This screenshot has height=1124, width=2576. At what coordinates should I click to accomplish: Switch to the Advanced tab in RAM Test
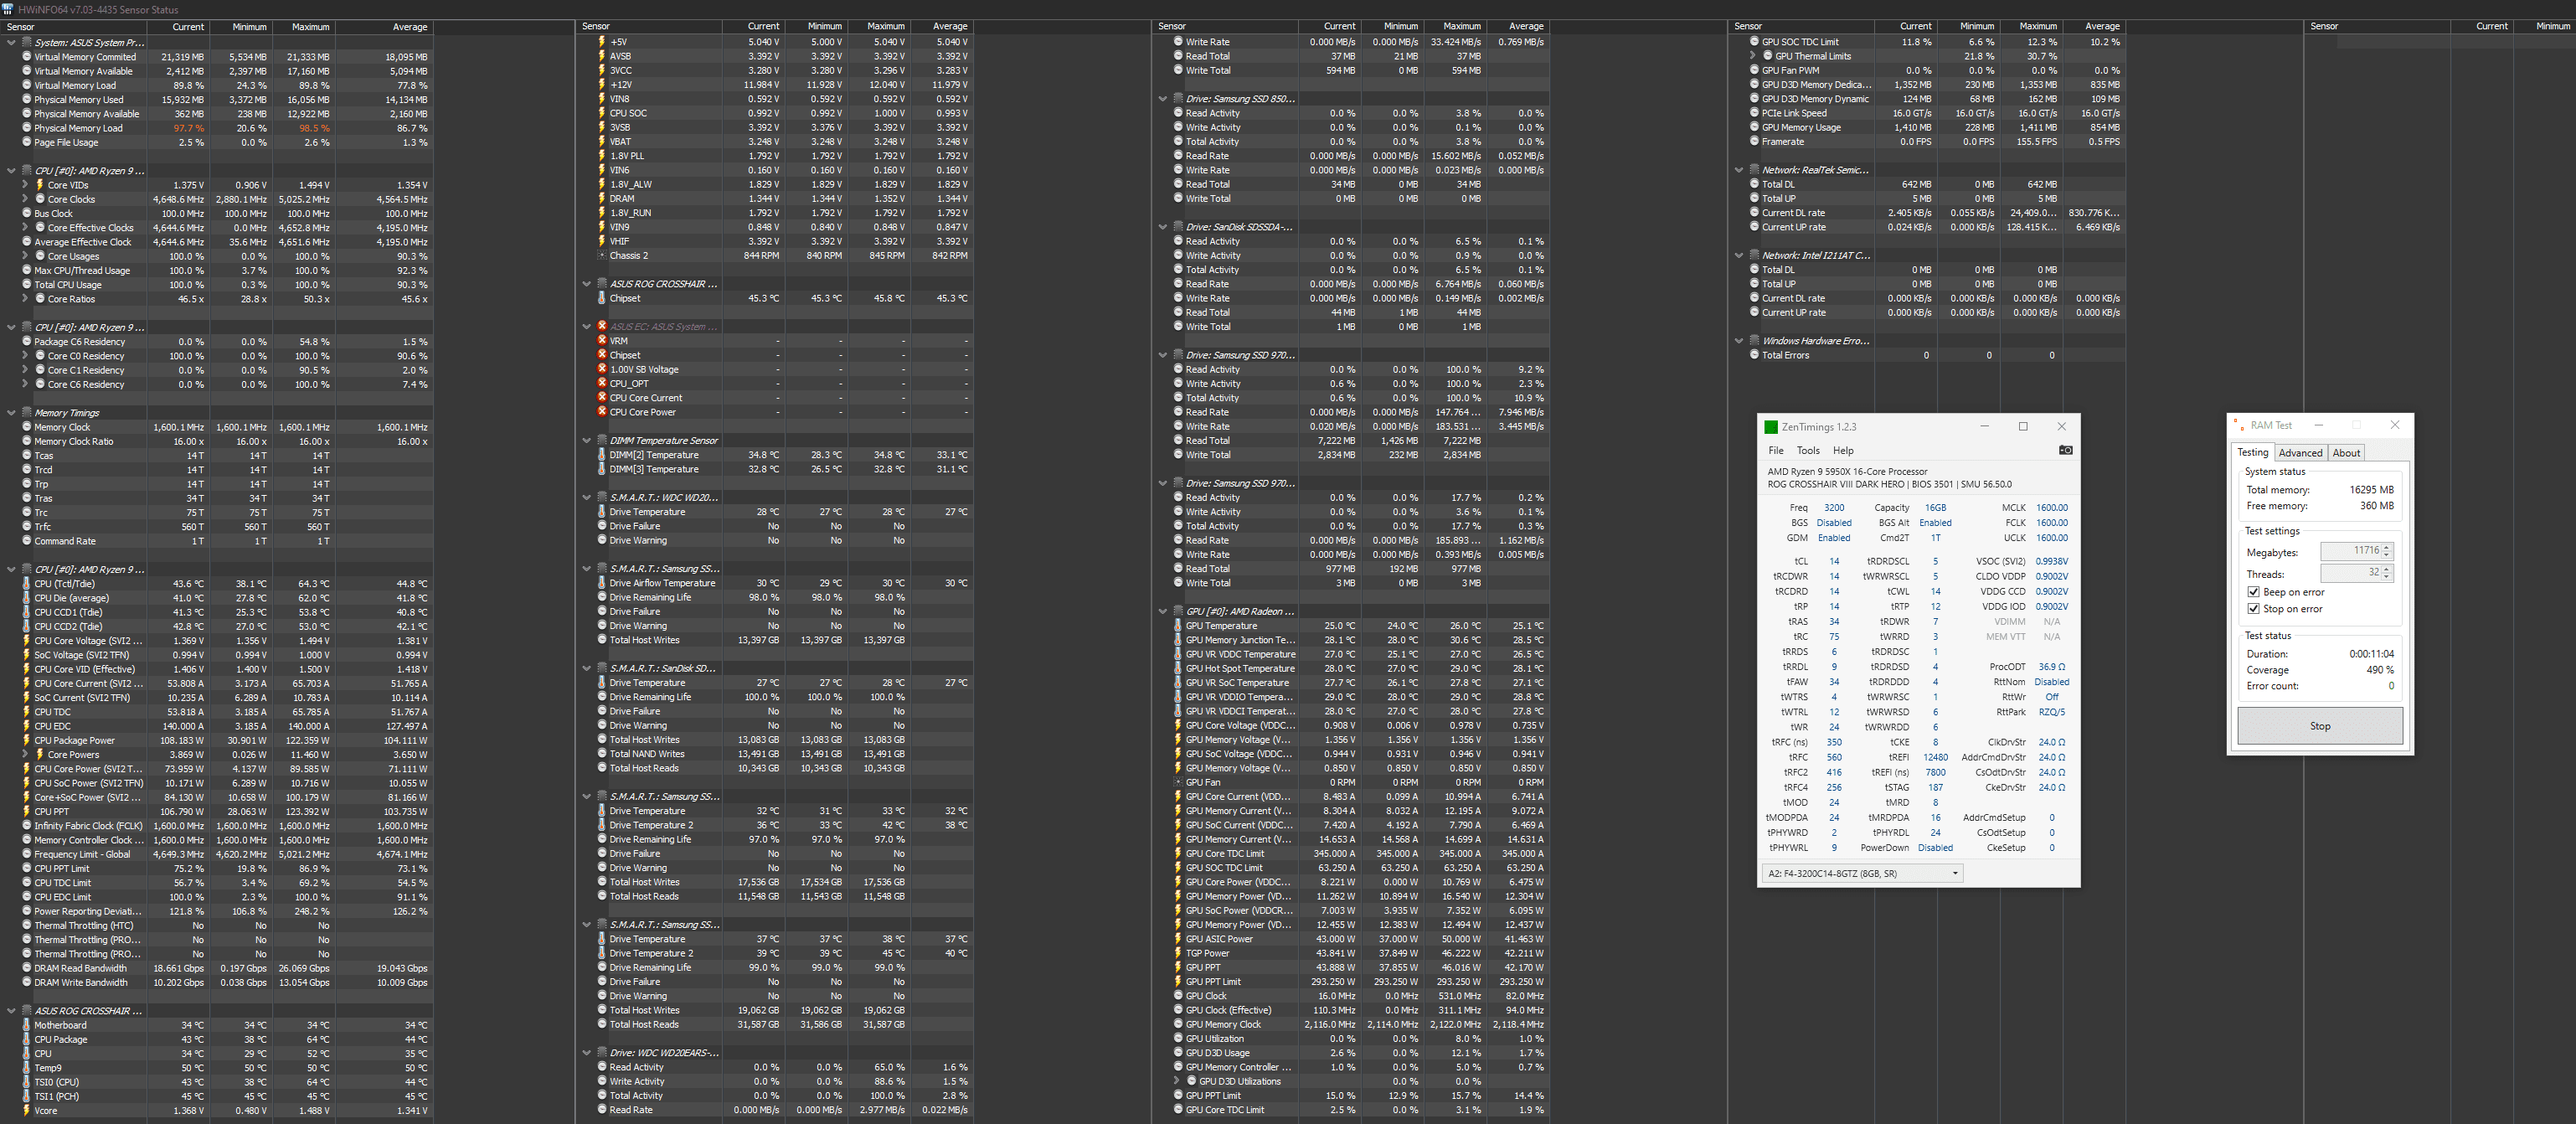(x=2301, y=453)
